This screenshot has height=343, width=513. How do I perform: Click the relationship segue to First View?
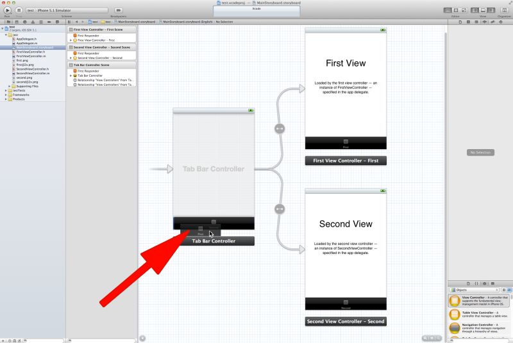click(280, 129)
